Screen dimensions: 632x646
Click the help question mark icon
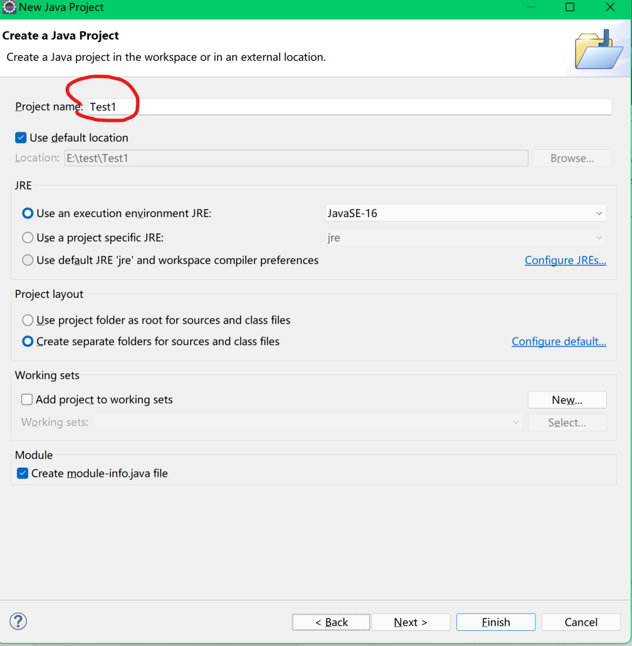tap(18, 621)
